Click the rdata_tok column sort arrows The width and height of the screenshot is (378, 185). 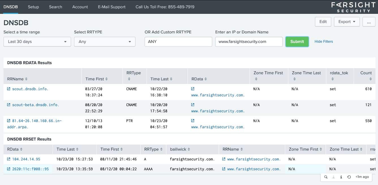(332, 79)
